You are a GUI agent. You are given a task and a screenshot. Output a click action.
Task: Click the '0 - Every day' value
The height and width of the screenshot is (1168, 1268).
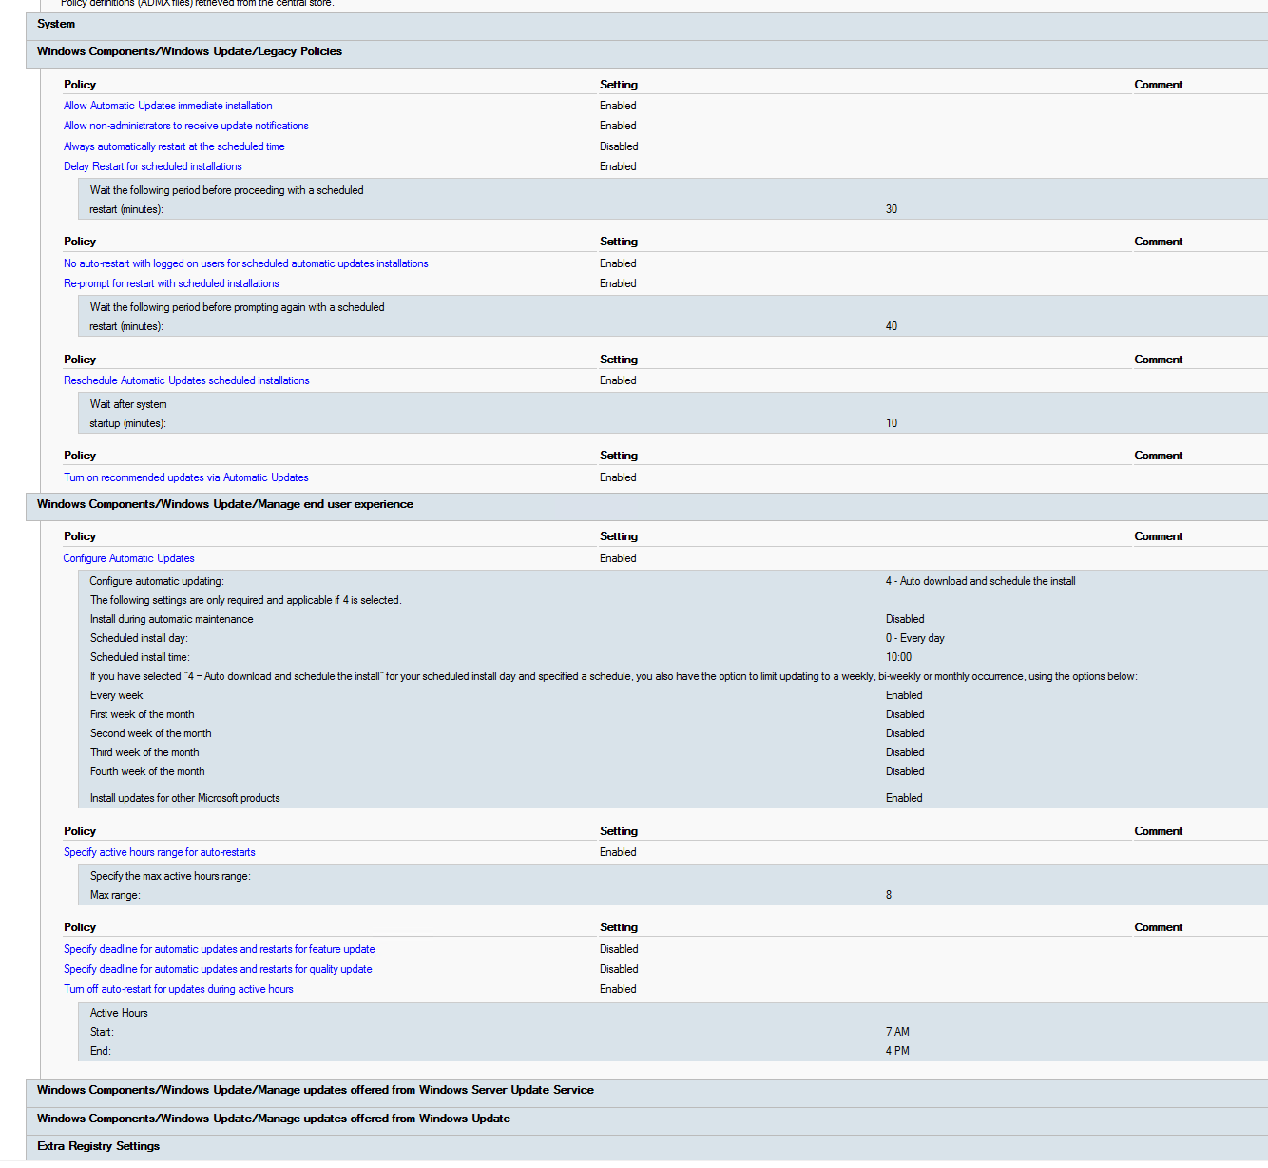pyautogui.click(x=915, y=638)
